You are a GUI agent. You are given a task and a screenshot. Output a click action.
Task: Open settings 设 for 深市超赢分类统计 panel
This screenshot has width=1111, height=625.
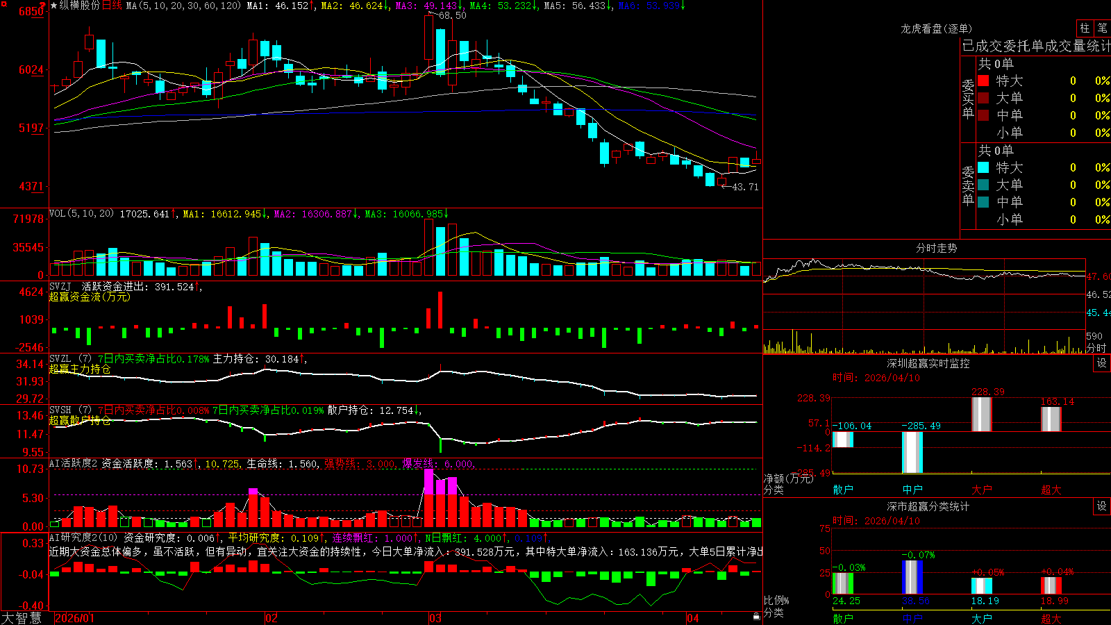click(1101, 506)
